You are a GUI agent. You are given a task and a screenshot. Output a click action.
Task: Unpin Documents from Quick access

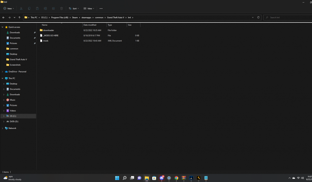point(35,38)
